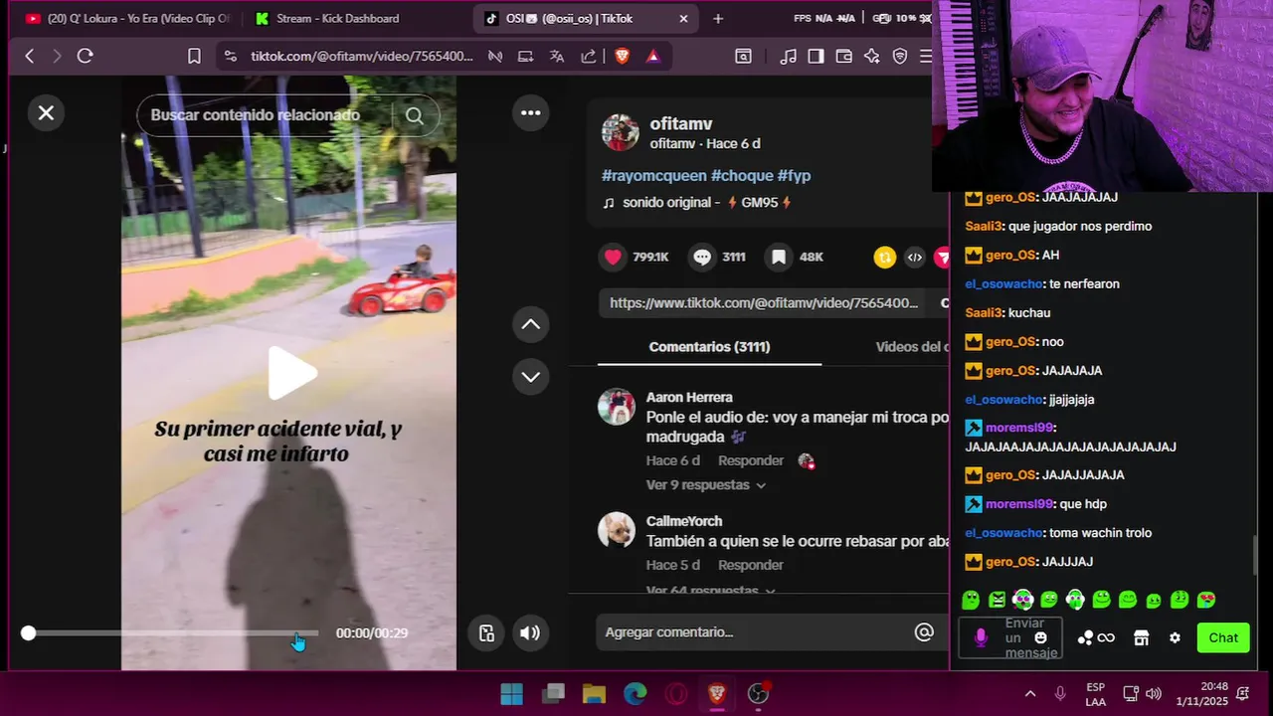Screen dimensions: 1273x716
Task: Click the embed code icon
Action: [x=915, y=258]
